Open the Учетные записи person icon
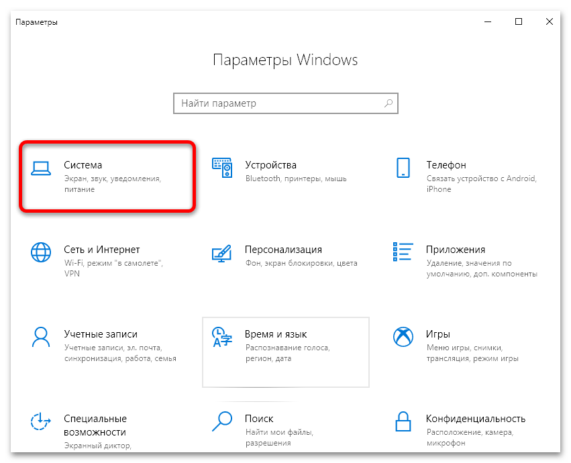 click(x=41, y=337)
